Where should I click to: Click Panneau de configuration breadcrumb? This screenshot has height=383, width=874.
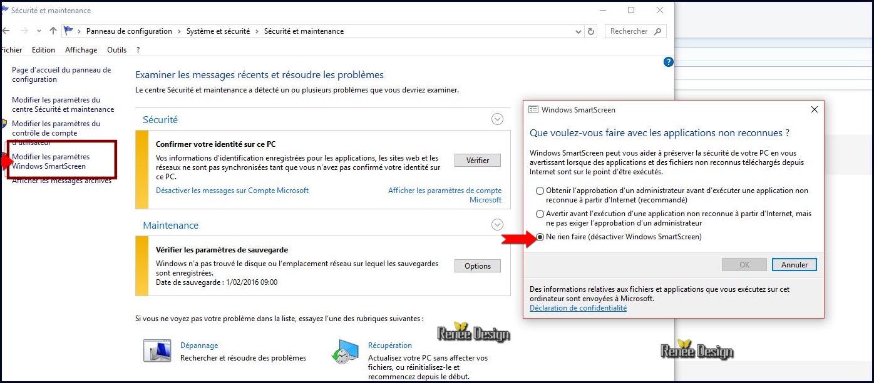129,31
